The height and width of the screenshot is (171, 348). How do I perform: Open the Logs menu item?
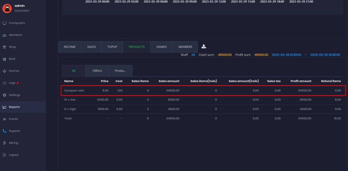point(12,83)
